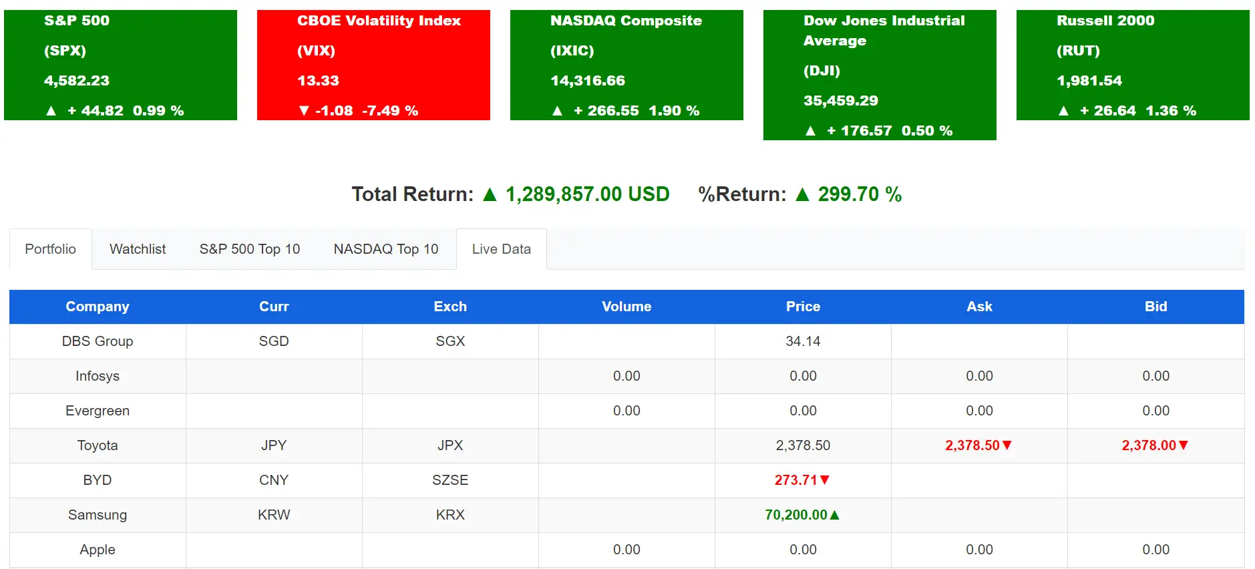Open the Portfolio tab
The image size is (1255, 569).
coord(51,249)
